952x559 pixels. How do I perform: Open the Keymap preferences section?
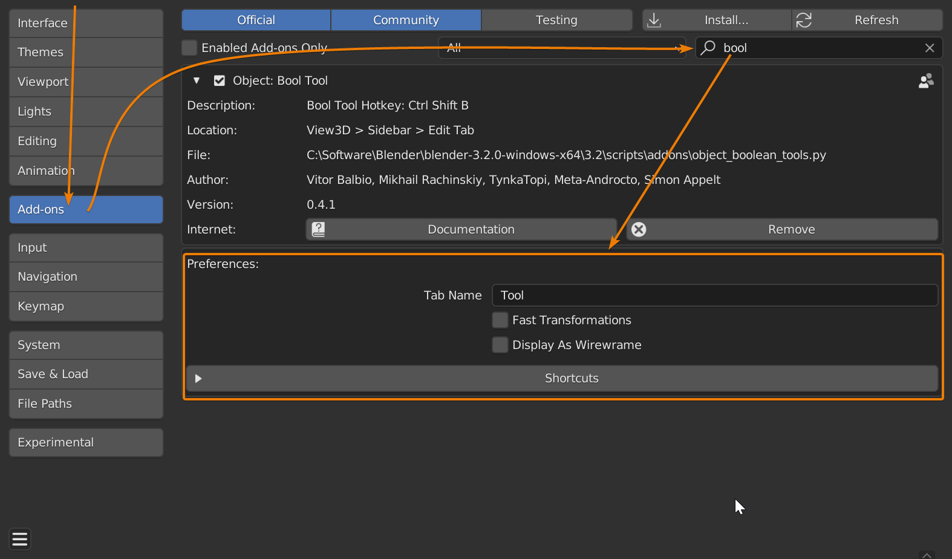click(86, 306)
